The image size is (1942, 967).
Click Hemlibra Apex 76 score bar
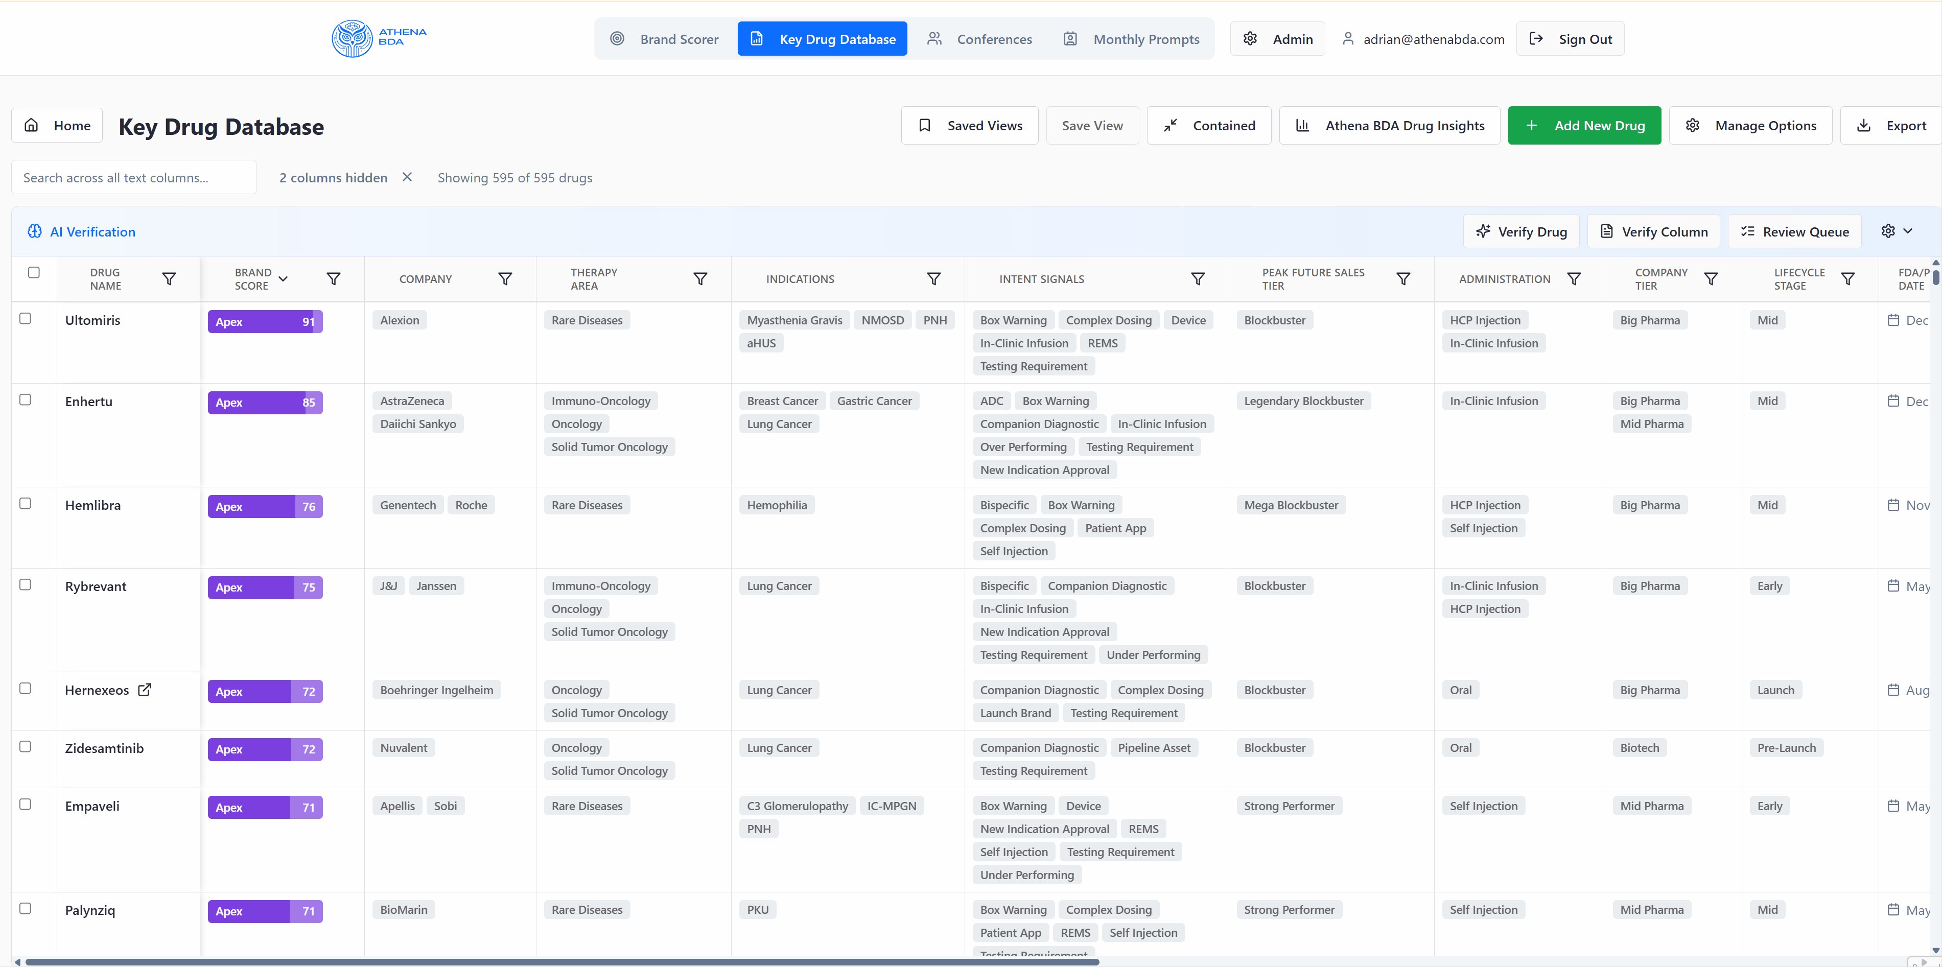(x=265, y=506)
